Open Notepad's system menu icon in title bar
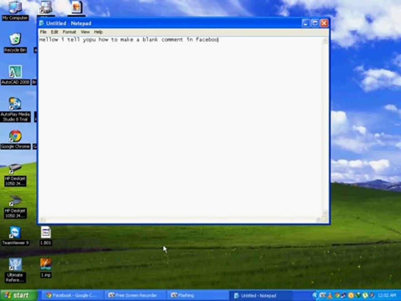401x301 pixels. click(42, 23)
